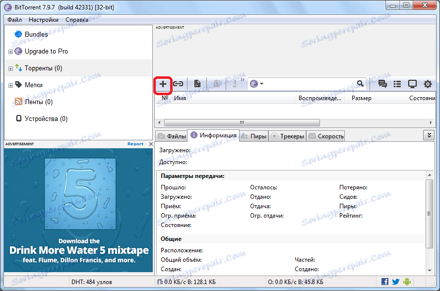
Task: Open the chat feedback bubbles icon
Action: pyautogui.click(x=382, y=84)
